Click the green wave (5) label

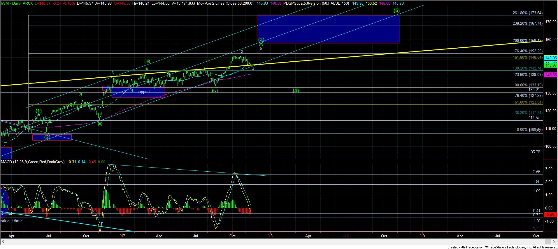tap(396, 10)
